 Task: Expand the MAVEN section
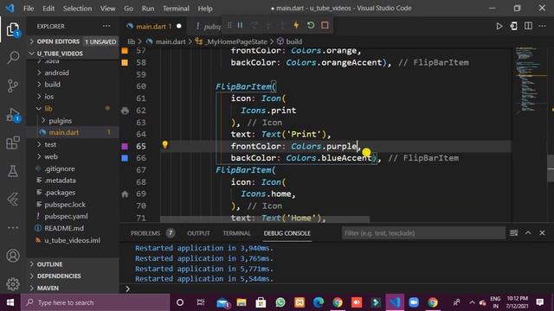click(x=48, y=288)
